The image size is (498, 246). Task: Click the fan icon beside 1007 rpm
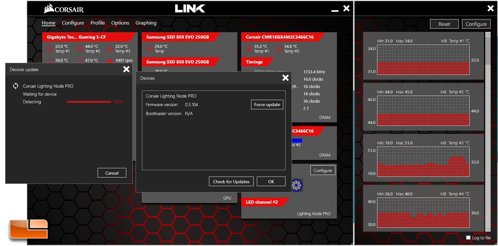pos(110,61)
